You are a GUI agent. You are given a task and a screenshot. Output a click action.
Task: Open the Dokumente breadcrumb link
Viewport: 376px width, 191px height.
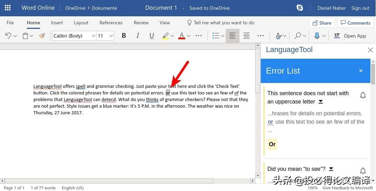point(104,8)
